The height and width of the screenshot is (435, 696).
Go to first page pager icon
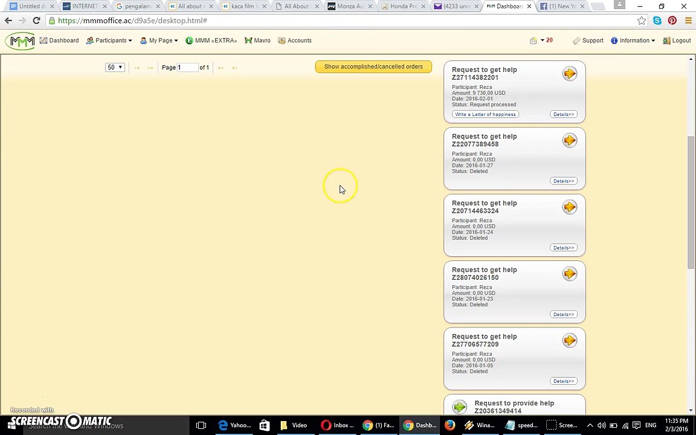137,68
